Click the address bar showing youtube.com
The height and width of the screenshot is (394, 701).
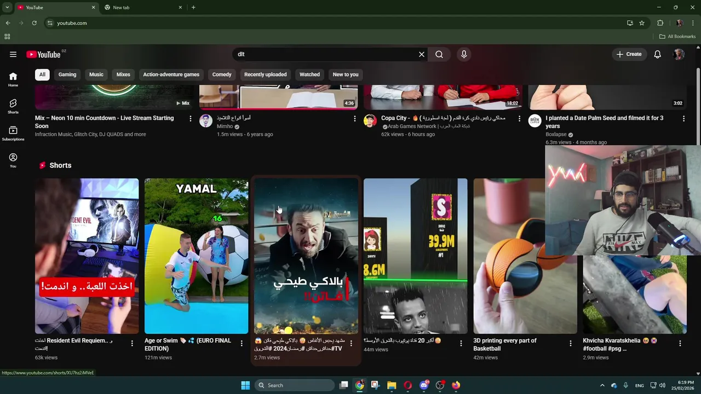[x=334, y=23]
